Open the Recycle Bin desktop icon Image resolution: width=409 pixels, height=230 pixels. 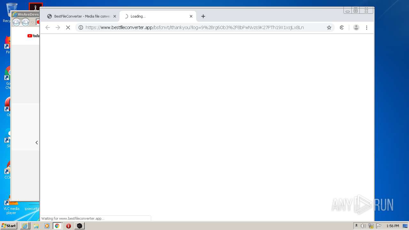[x=12, y=13]
